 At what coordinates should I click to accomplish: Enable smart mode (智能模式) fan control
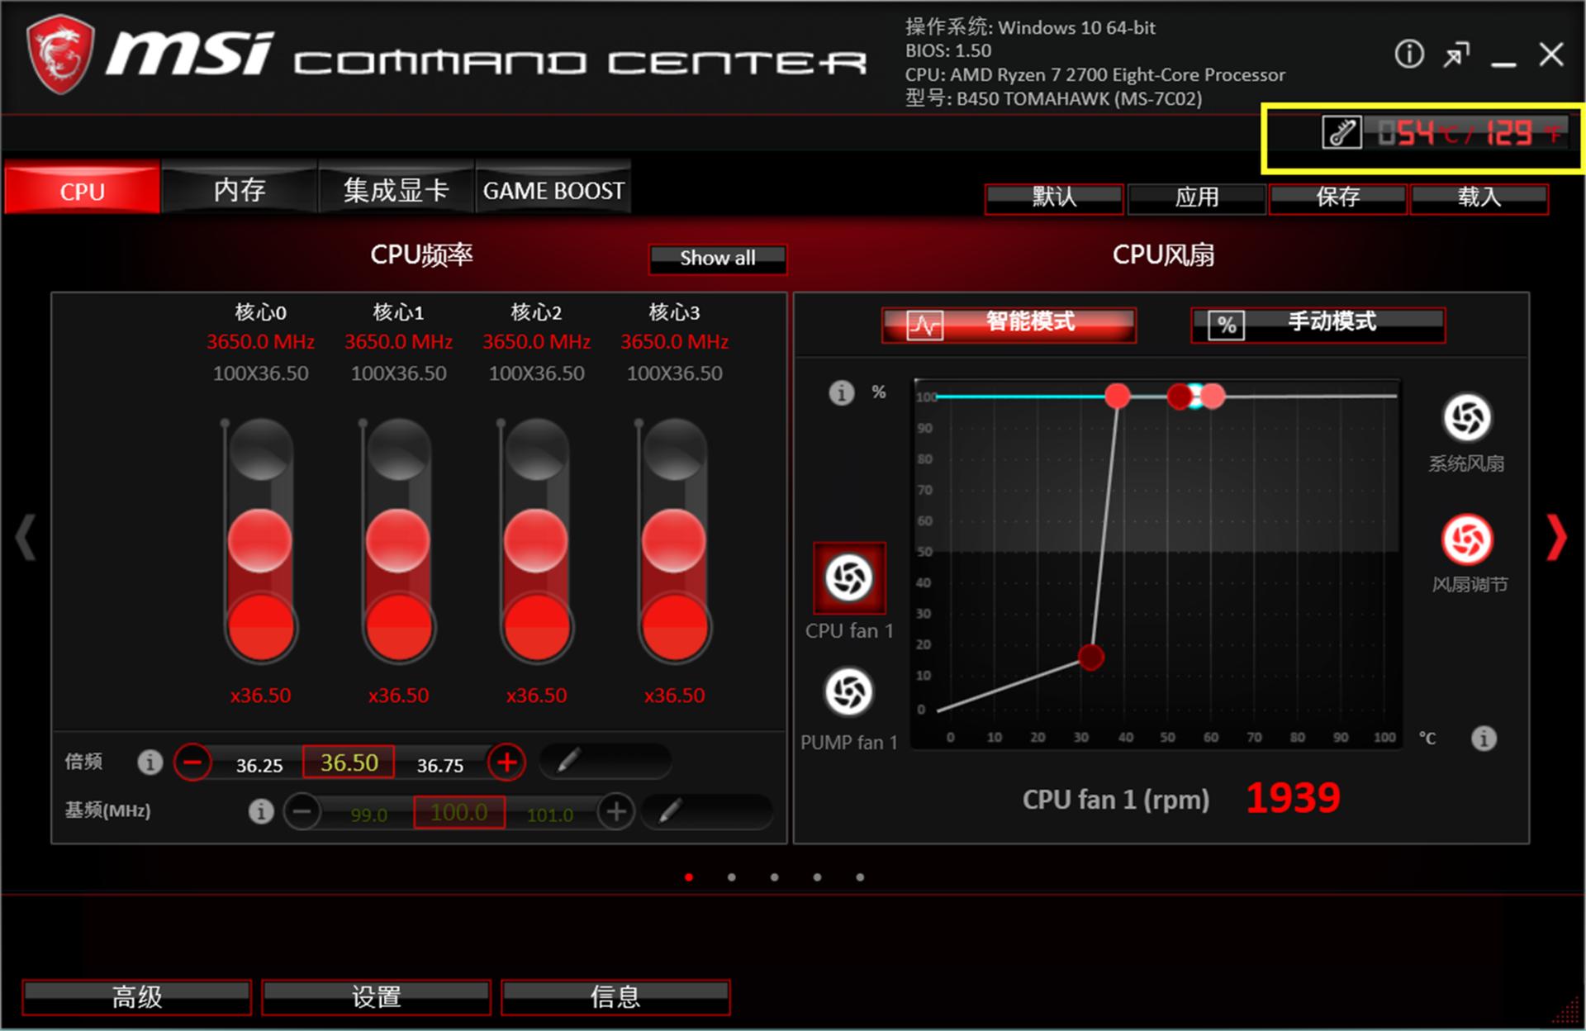(1009, 324)
